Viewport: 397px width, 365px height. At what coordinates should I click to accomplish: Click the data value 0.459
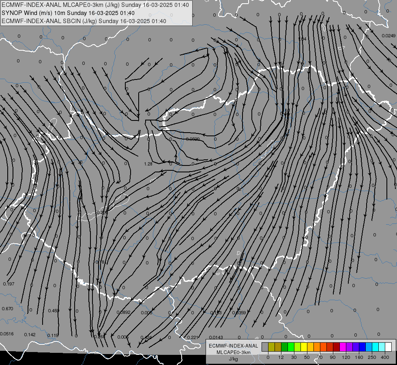[54, 311]
